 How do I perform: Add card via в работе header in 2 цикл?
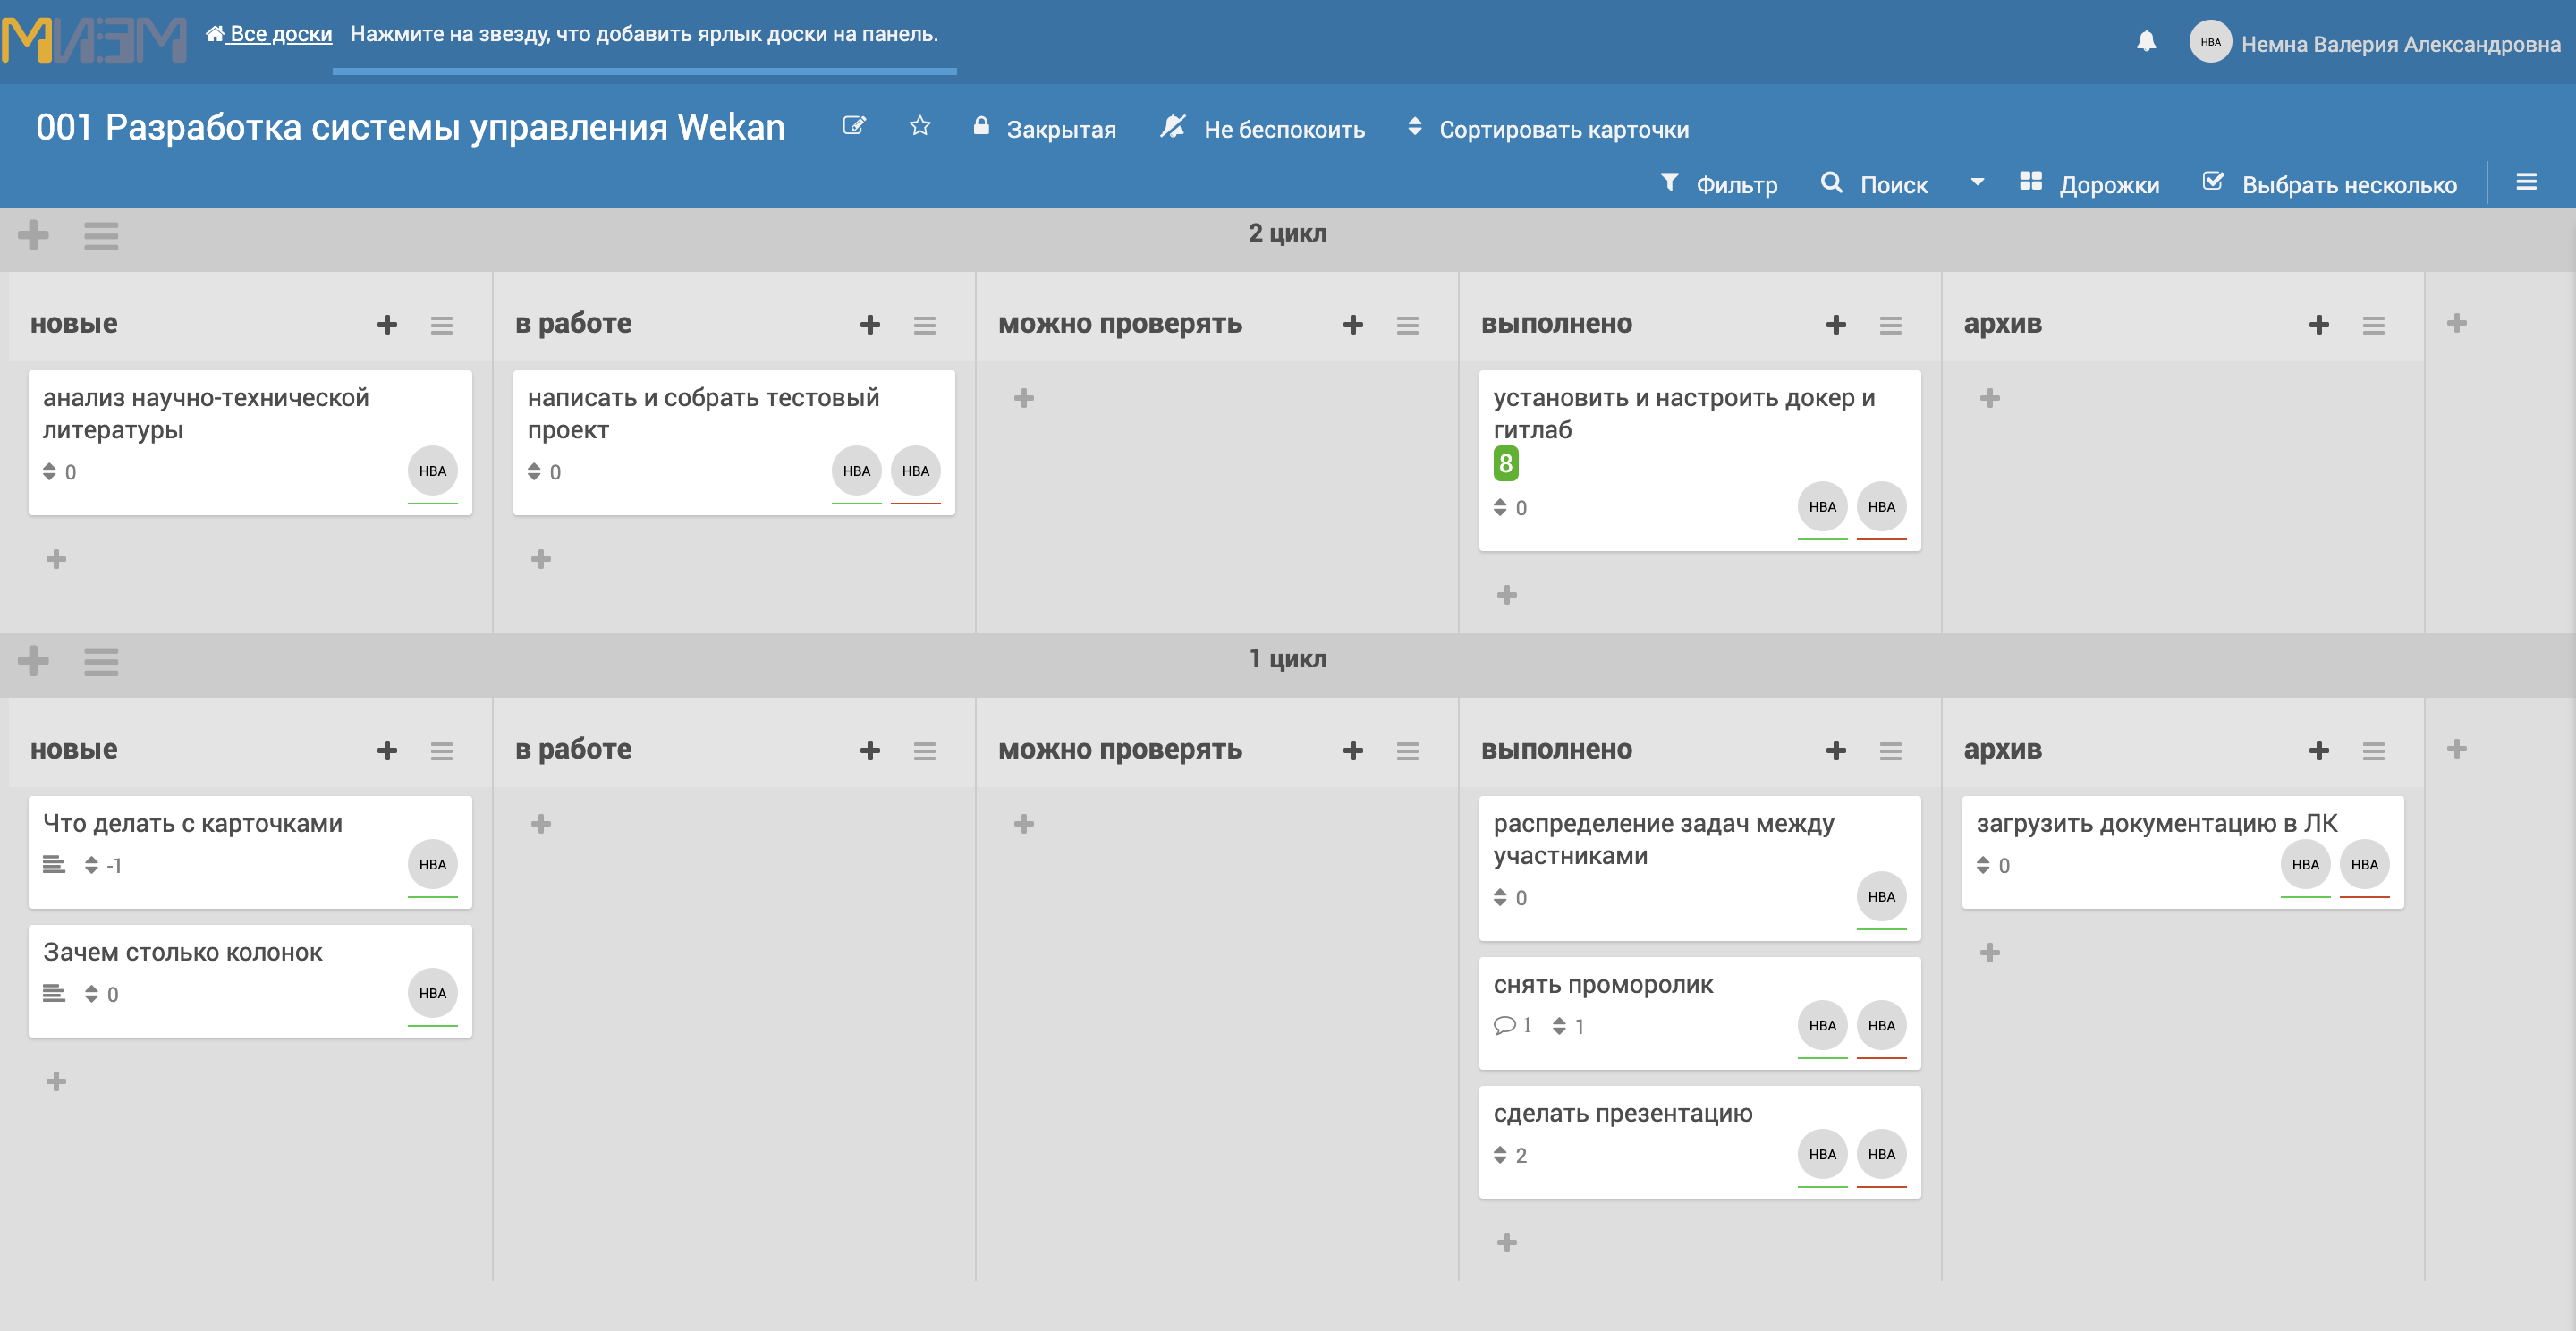click(x=870, y=325)
